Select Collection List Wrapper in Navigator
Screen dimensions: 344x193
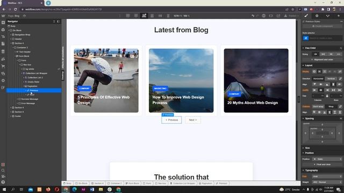pos(36,73)
